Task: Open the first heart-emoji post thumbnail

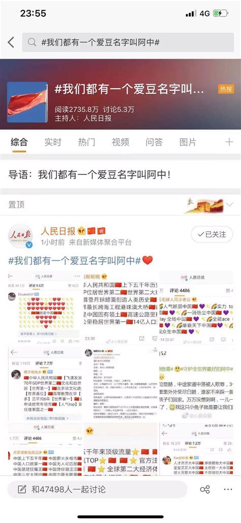Action: coord(45,308)
